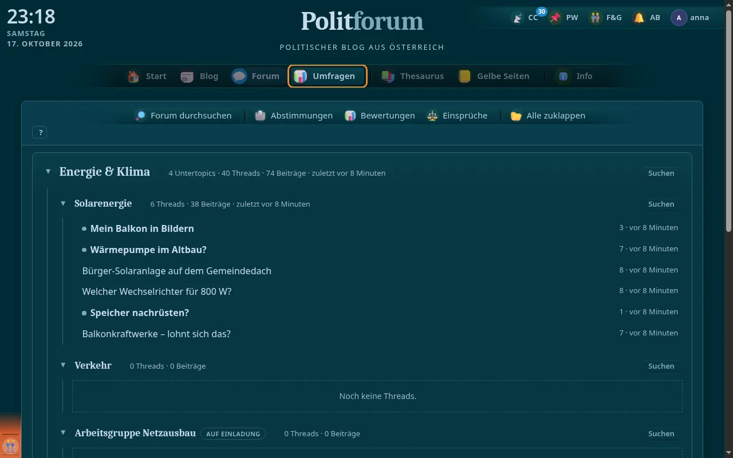Click the scales icon beside Einsprüche
Viewport: 733px width, 458px height.
[432, 116]
